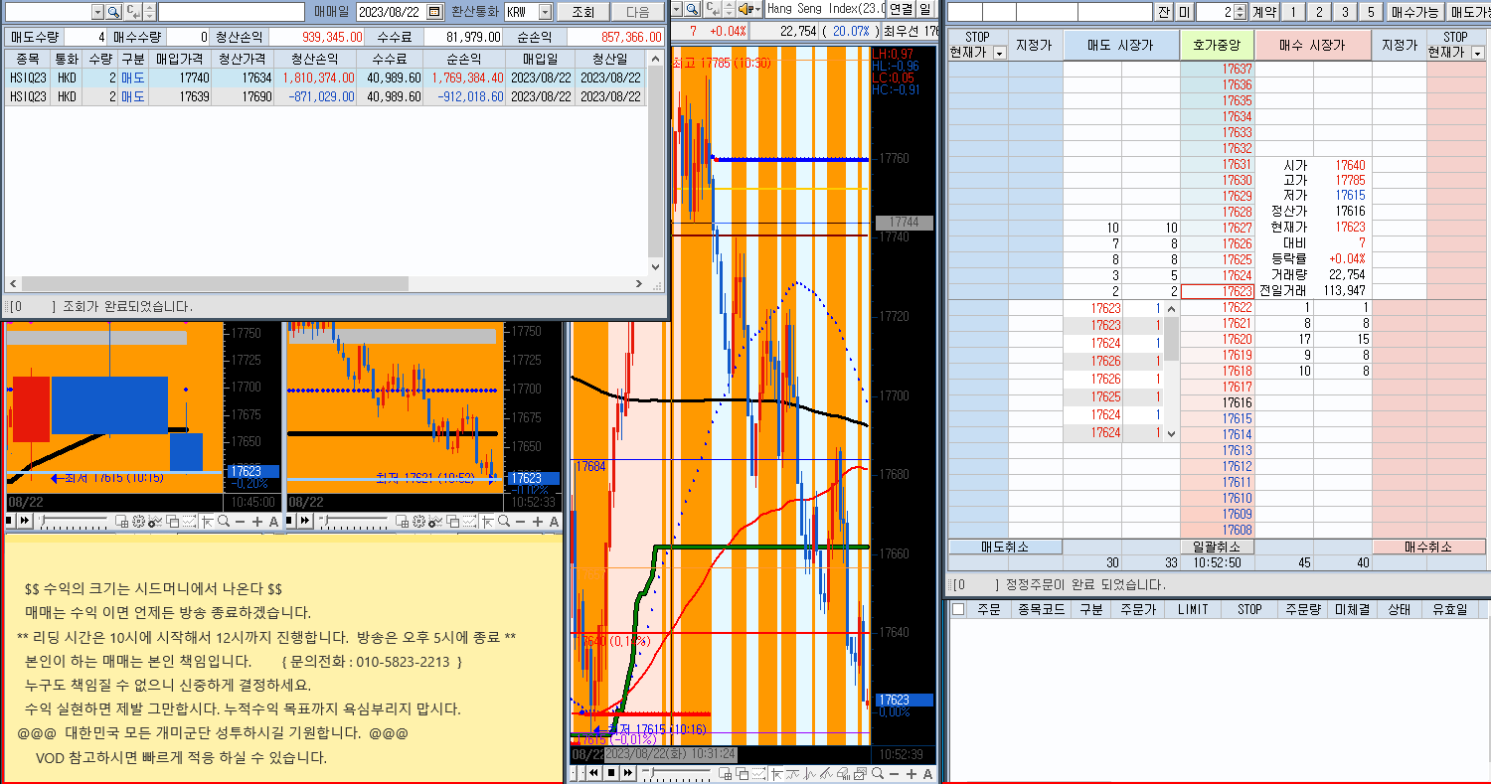1491x784 pixels.
Task: Click the 호가중앙 column header
Action: point(1217,46)
